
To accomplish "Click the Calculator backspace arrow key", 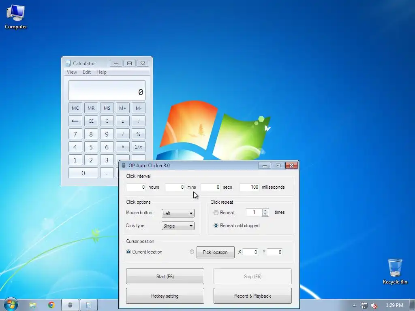I will (75, 121).
